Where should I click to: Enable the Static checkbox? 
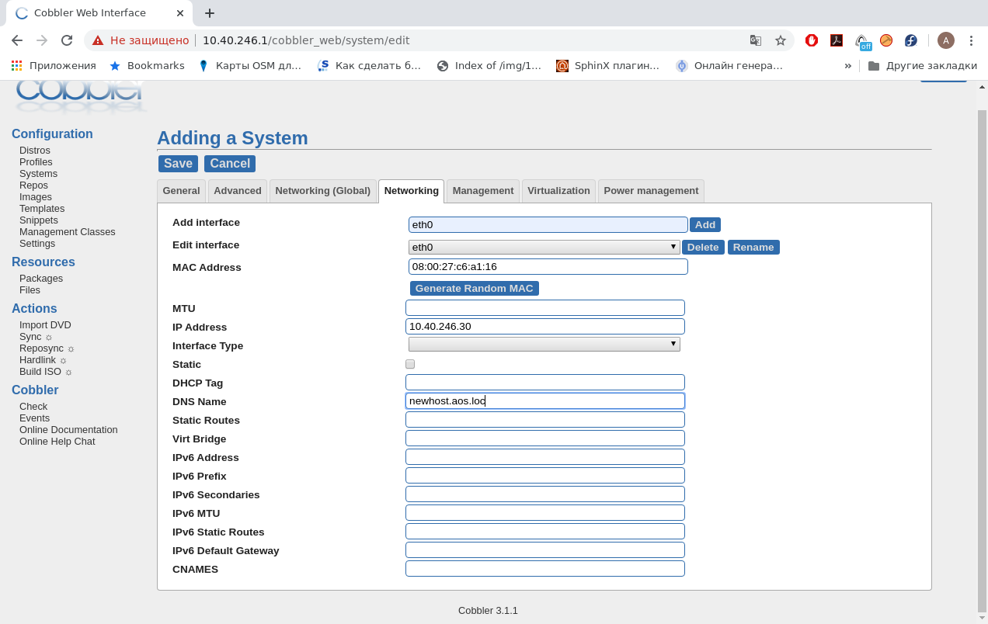(x=410, y=364)
